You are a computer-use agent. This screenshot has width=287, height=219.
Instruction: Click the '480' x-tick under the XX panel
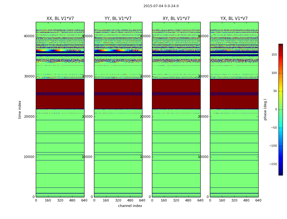(x=72, y=200)
